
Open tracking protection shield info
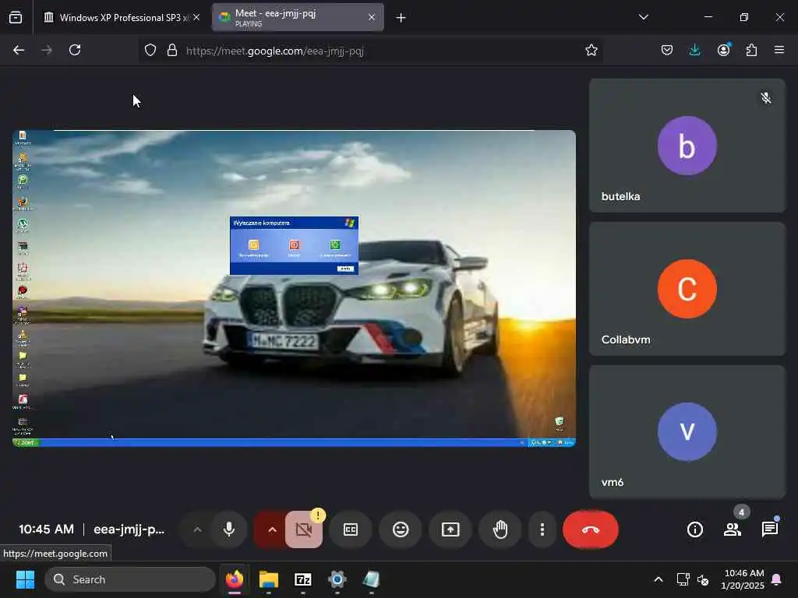150,51
